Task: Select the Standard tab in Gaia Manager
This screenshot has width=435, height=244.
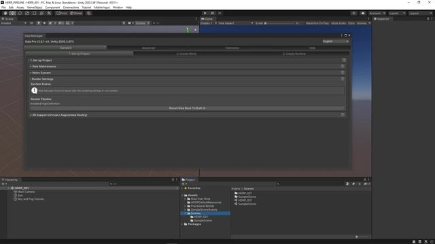Action: [66, 48]
